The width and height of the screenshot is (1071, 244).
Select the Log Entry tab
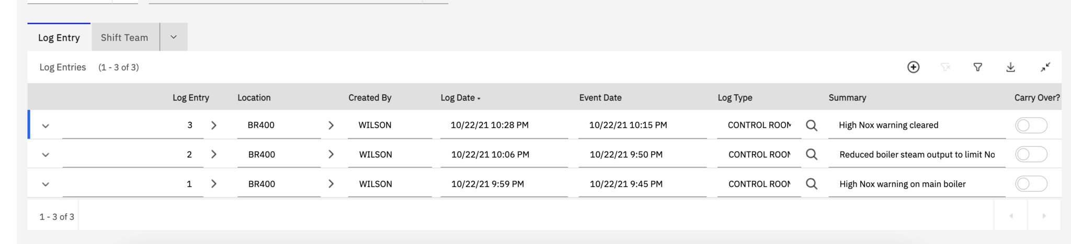coord(59,38)
